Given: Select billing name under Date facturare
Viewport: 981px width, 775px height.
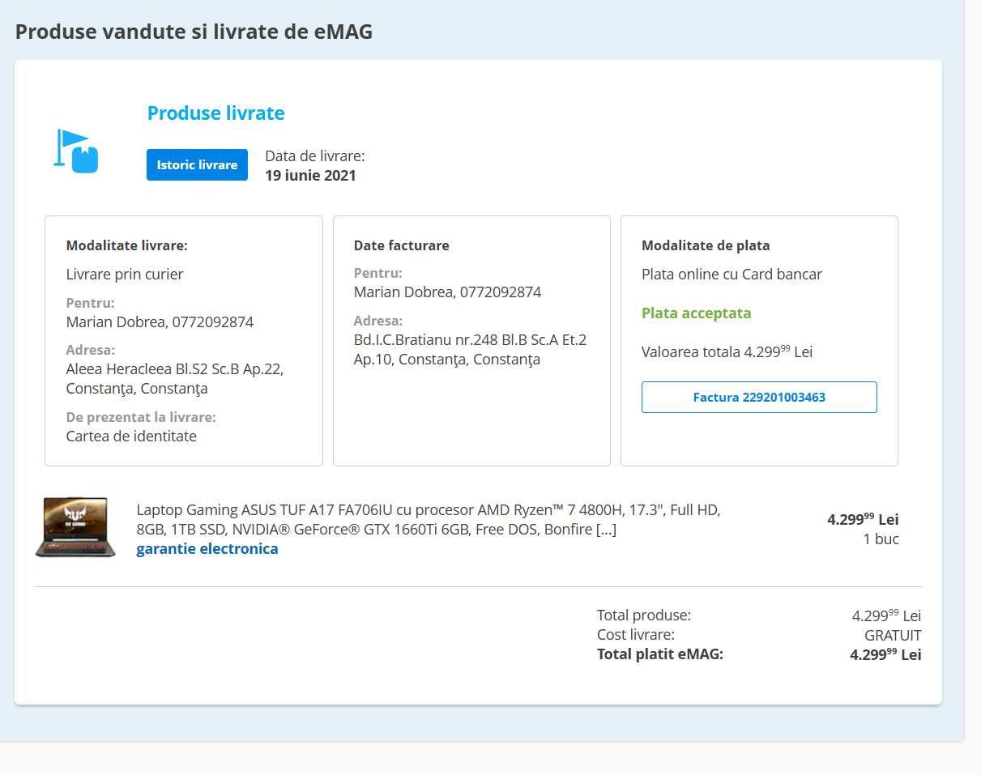Looking at the screenshot, I should [447, 292].
